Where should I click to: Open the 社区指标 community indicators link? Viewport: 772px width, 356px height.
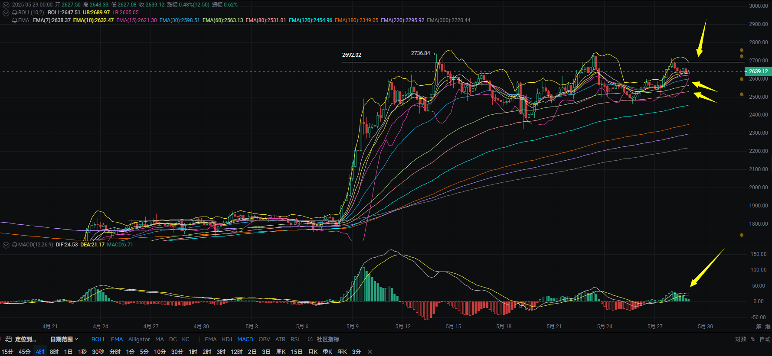328,339
